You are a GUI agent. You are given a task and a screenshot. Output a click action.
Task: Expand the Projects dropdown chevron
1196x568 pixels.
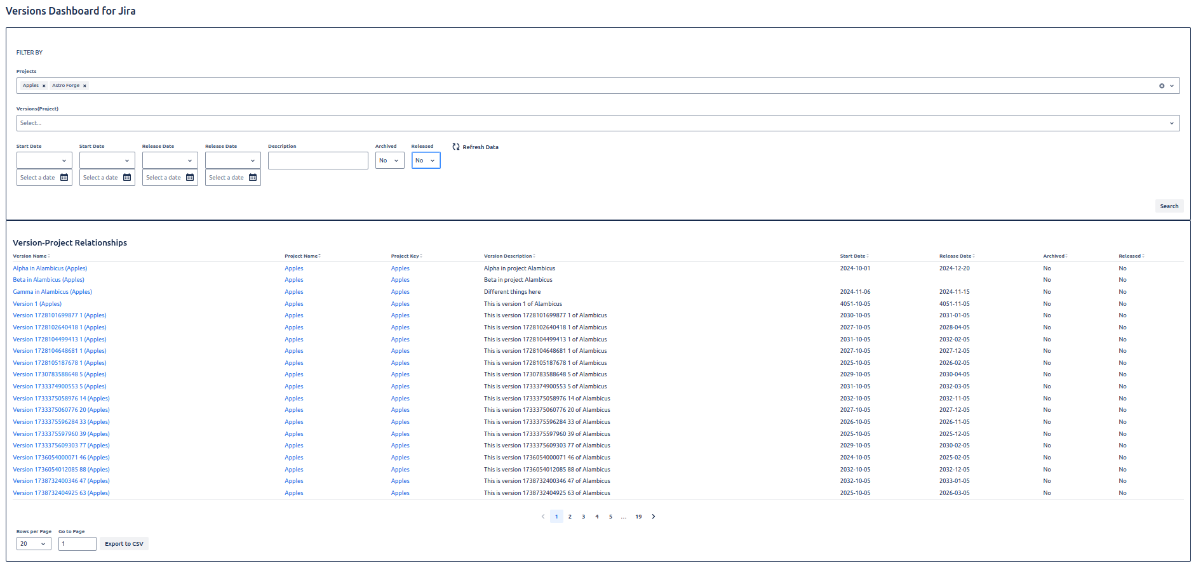pos(1172,86)
